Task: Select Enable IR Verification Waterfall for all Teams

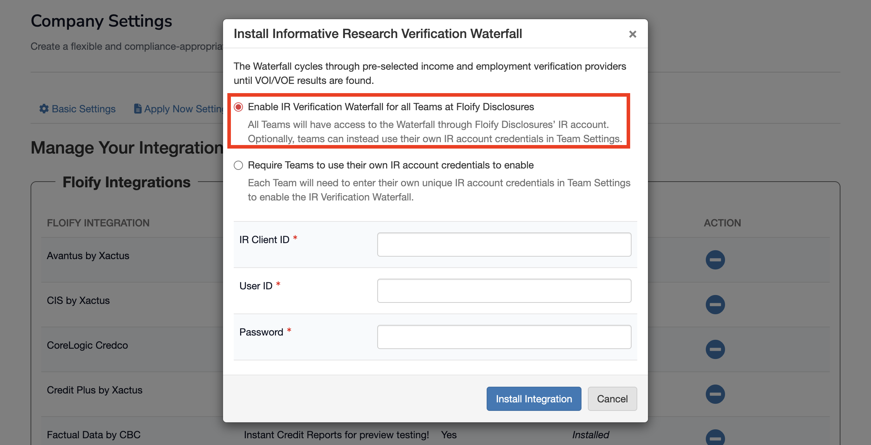Action: tap(238, 107)
